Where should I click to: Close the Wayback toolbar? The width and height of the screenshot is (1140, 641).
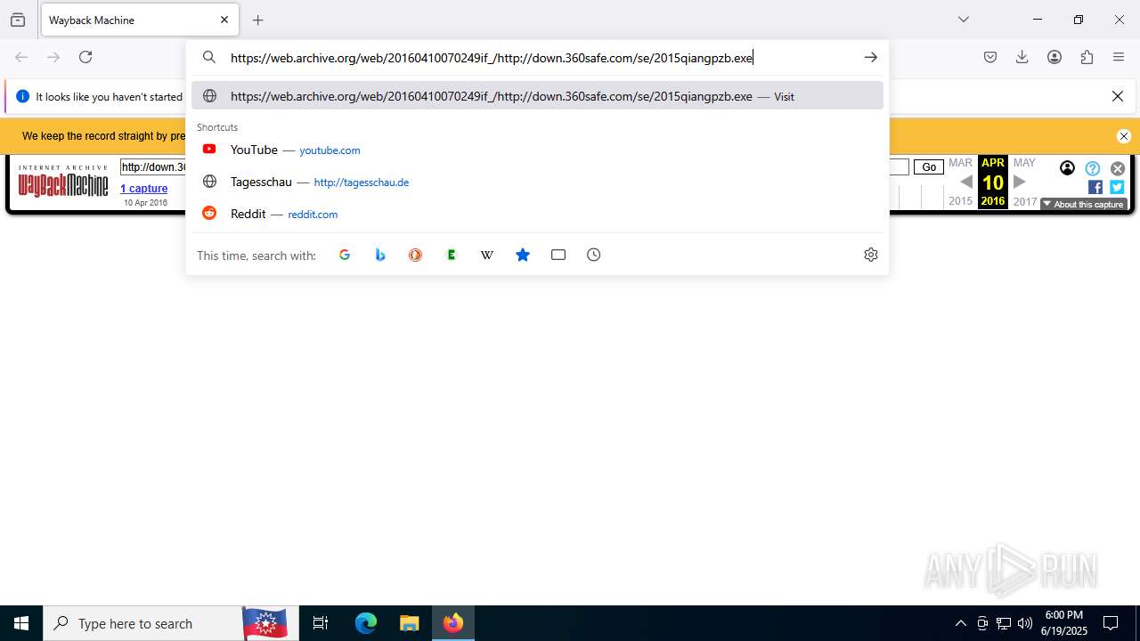click(x=1118, y=168)
